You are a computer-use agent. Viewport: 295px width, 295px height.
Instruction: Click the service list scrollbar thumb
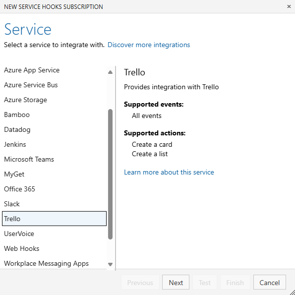click(x=110, y=174)
